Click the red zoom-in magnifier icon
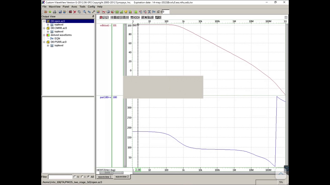 pyautogui.click(x=101, y=17)
